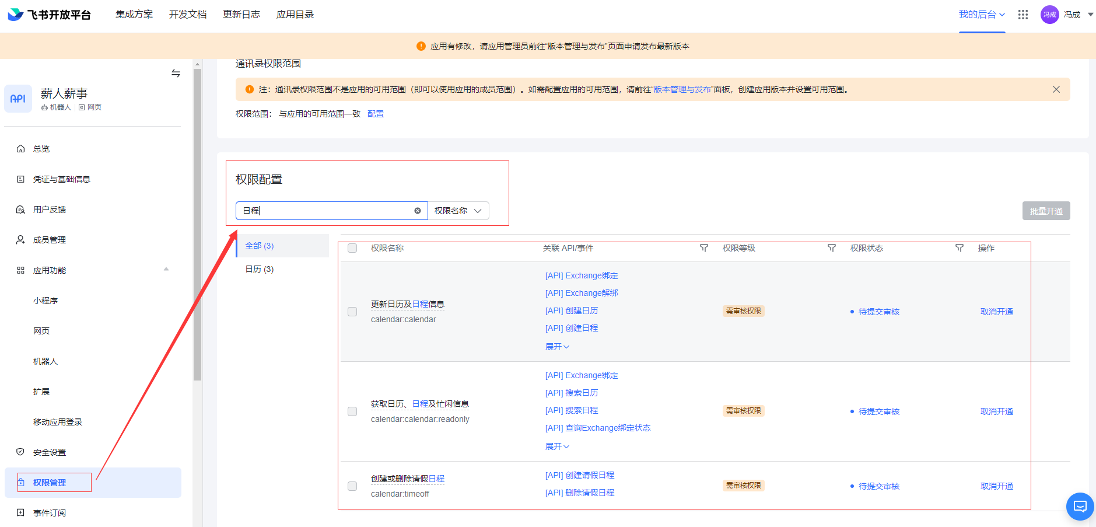The width and height of the screenshot is (1096, 527).
Task: Click filter icon beside 权限状态 column
Action: [960, 248]
